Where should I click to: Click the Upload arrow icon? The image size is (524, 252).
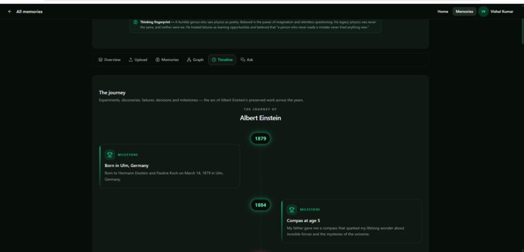131,60
